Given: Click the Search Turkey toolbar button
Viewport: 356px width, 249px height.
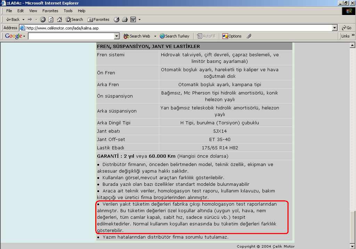Looking at the screenshot, I should click(x=175, y=36).
